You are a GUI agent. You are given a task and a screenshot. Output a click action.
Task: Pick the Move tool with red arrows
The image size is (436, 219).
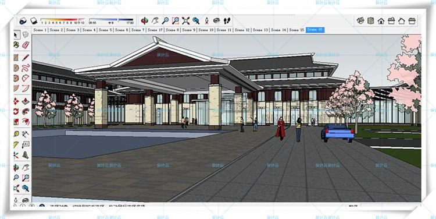[16, 101]
